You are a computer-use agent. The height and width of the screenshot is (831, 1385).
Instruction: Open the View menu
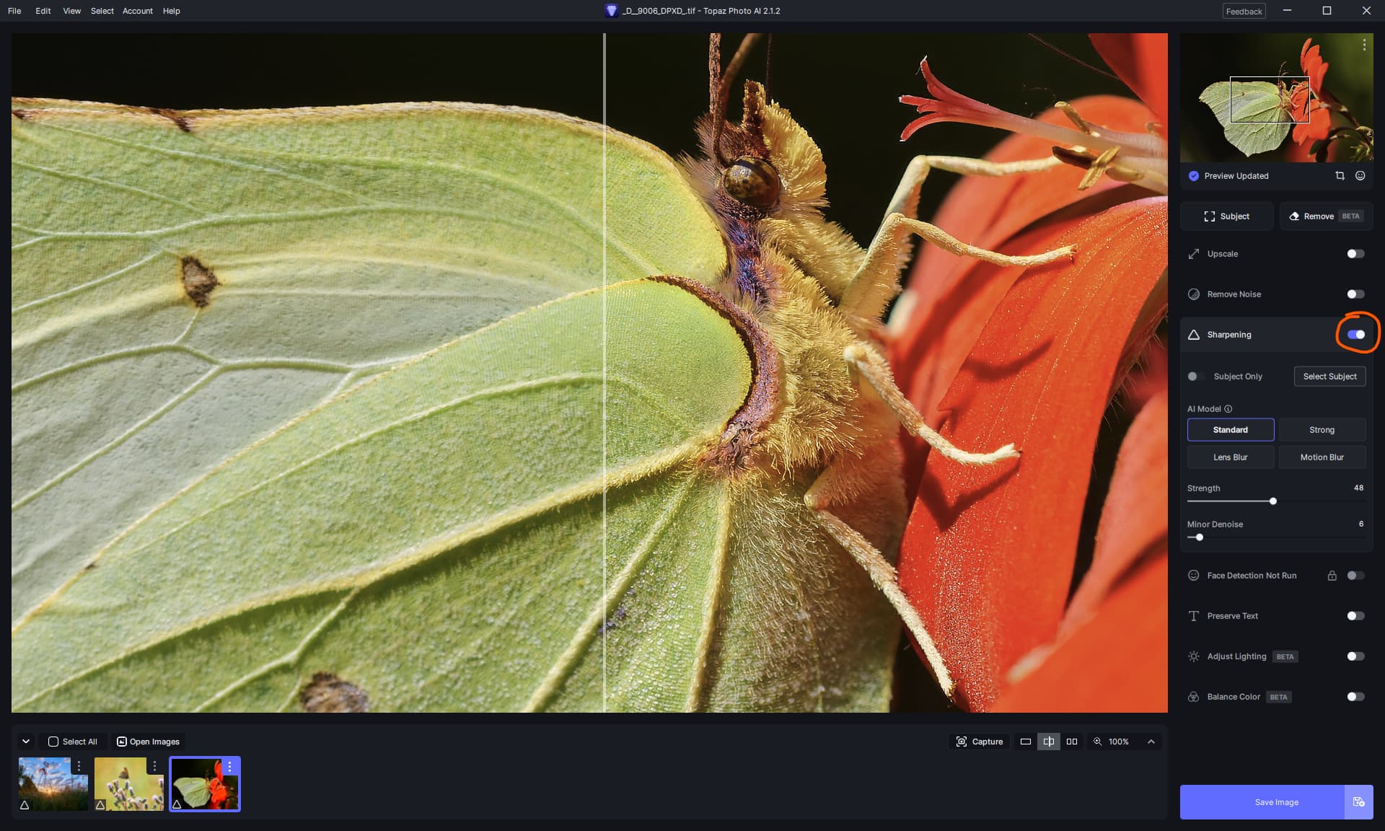[71, 11]
